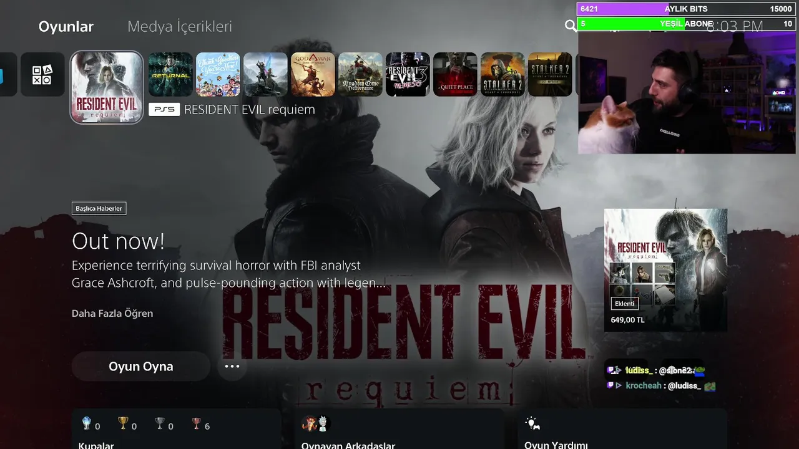
Task: Switch to the Oyunlar tab
Action: (x=66, y=27)
